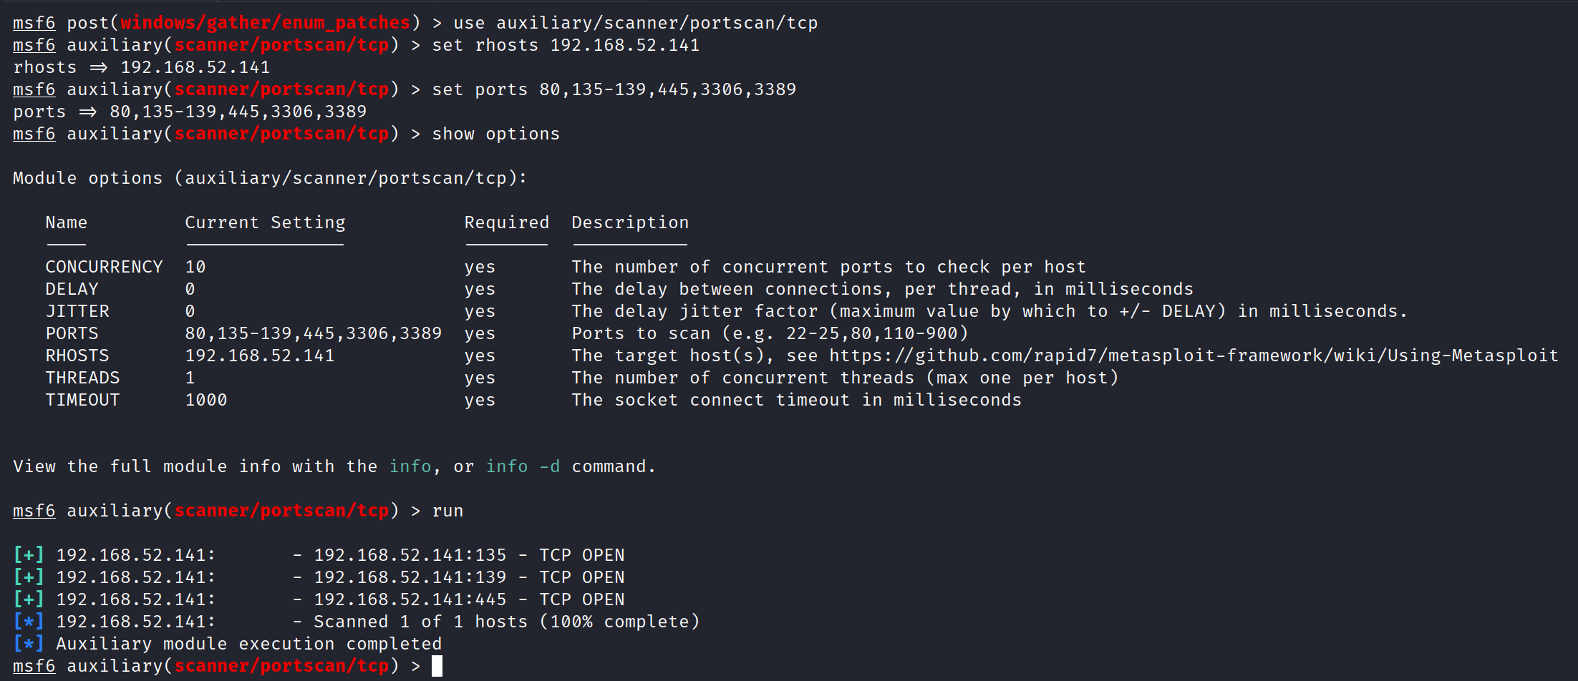1578x681 pixels.
Task: Click the arrow symbol after rhosts
Action: point(98,67)
